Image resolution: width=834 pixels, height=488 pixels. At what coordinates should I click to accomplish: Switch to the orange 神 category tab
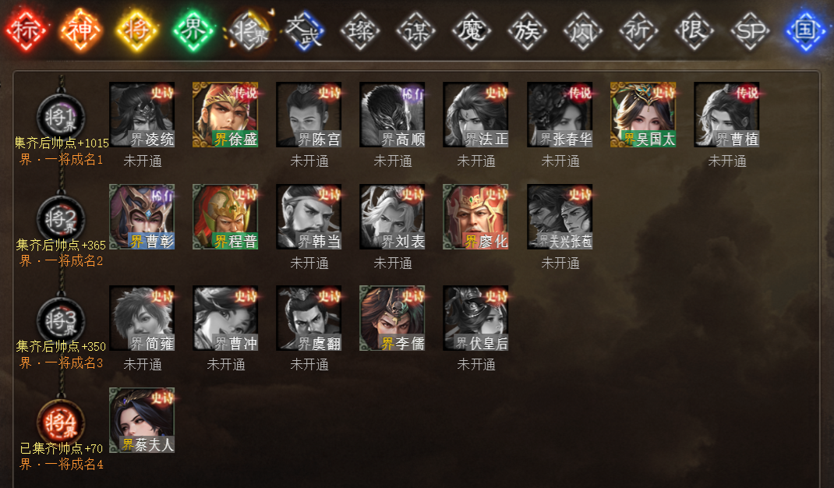pyautogui.click(x=81, y=30)
